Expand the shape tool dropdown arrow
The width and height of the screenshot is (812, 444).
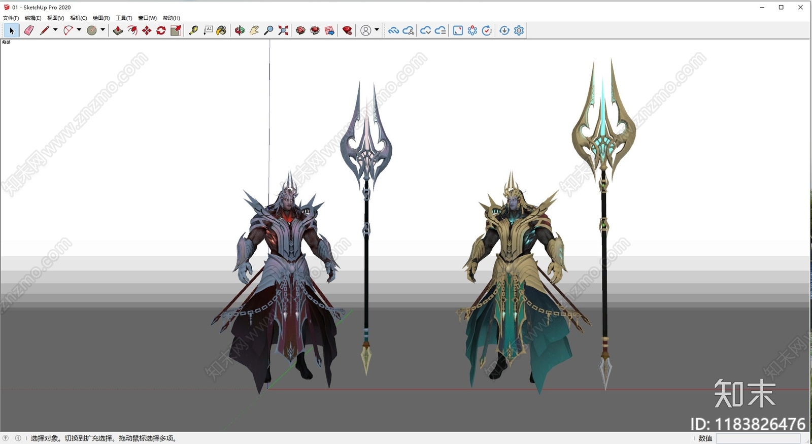(x=103, y=30)
